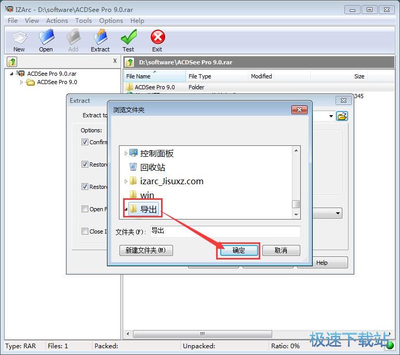The image size is (400, 355).
Task: Click the 确定 button
Action: coord(239,250)
